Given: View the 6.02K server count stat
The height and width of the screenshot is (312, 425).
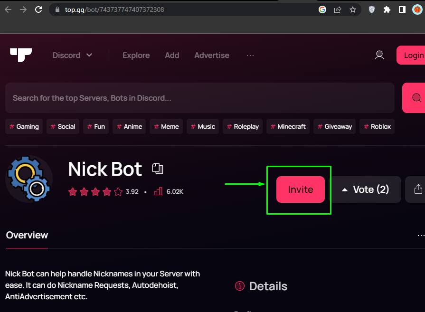Looking at the screenshot, I should click(x=168, y=192).
